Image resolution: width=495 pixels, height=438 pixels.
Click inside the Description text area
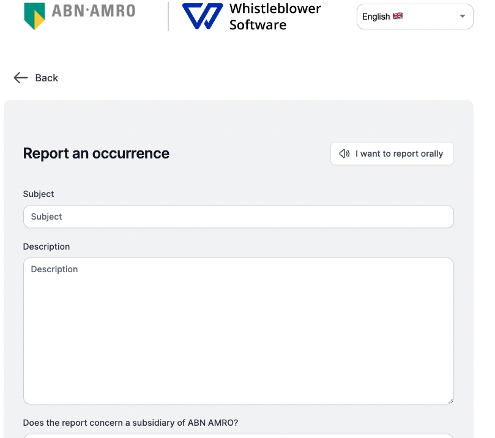point(238,330)
